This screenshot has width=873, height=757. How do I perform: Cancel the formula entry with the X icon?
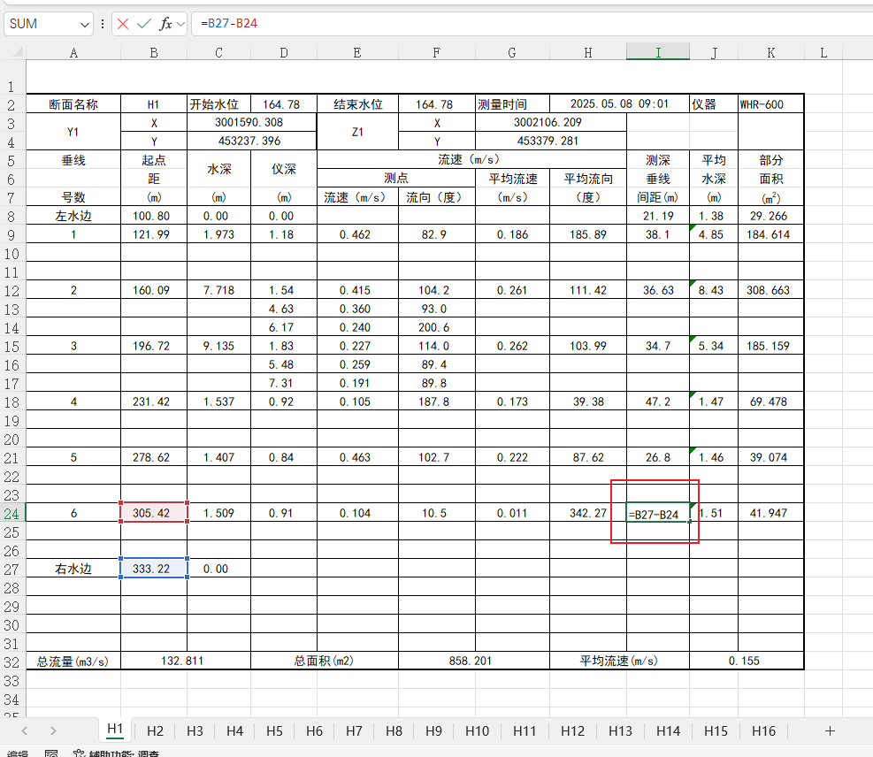coord(123,24)
